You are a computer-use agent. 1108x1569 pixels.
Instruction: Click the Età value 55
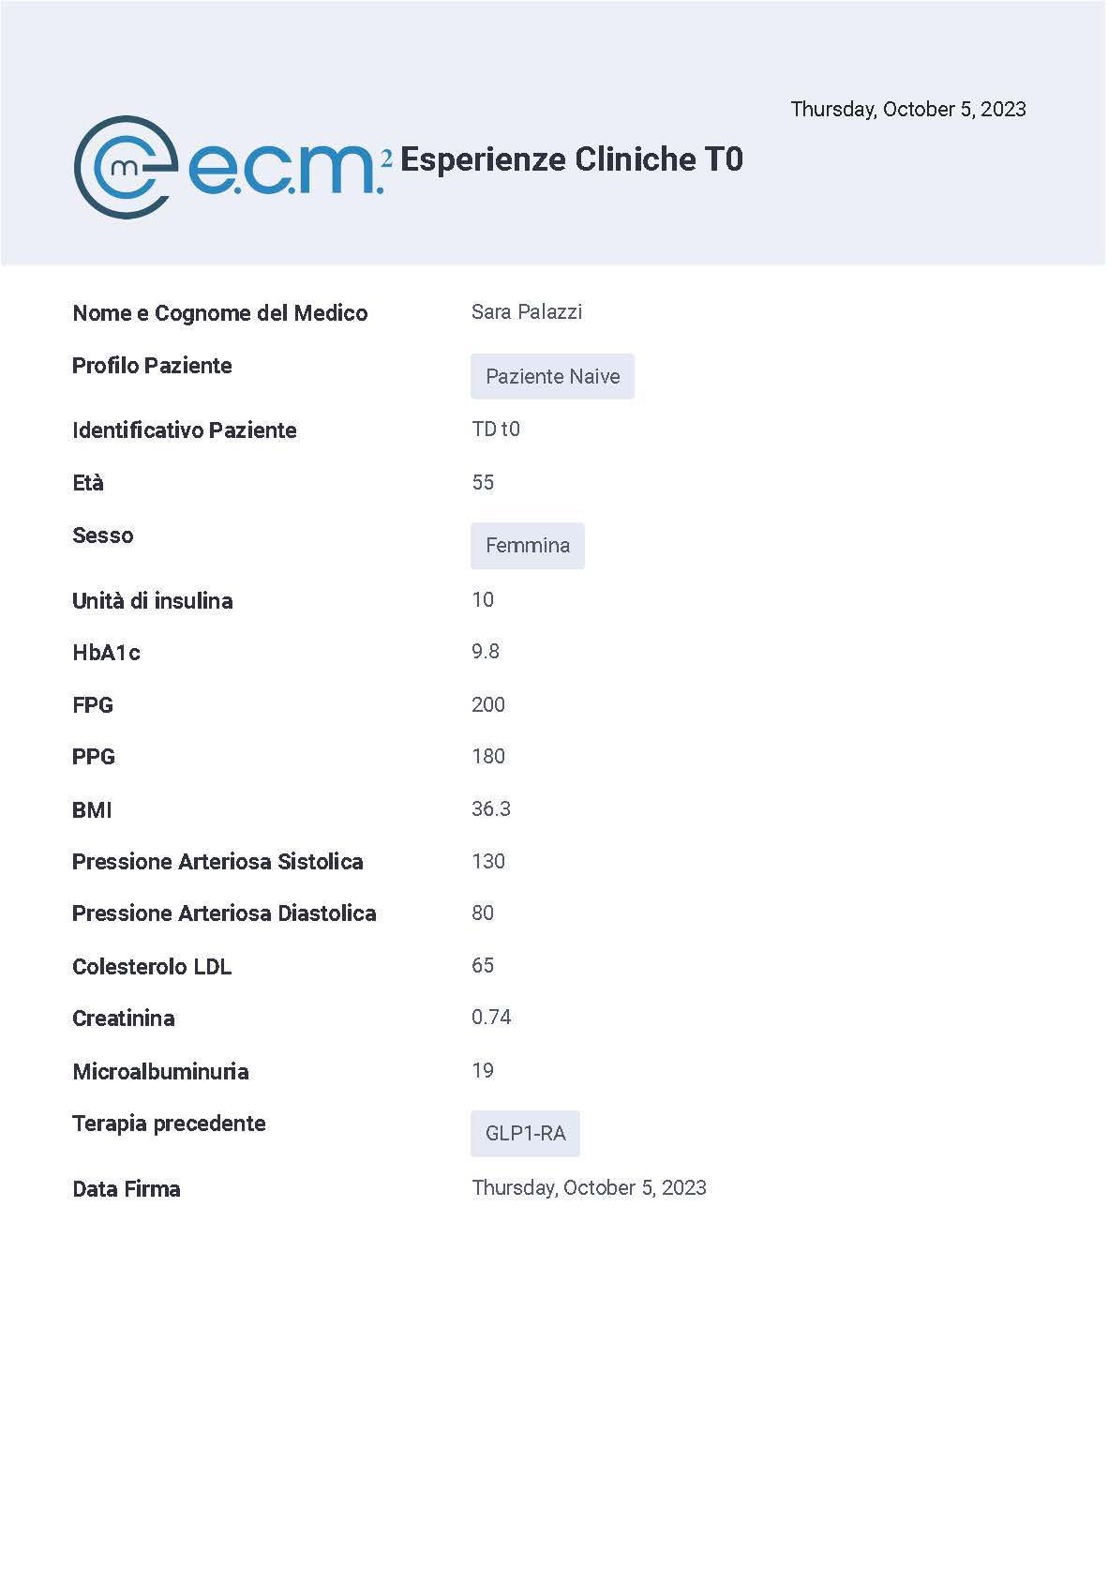point(483,483)
